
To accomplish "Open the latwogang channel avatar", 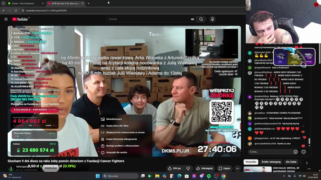I will 11,168.
